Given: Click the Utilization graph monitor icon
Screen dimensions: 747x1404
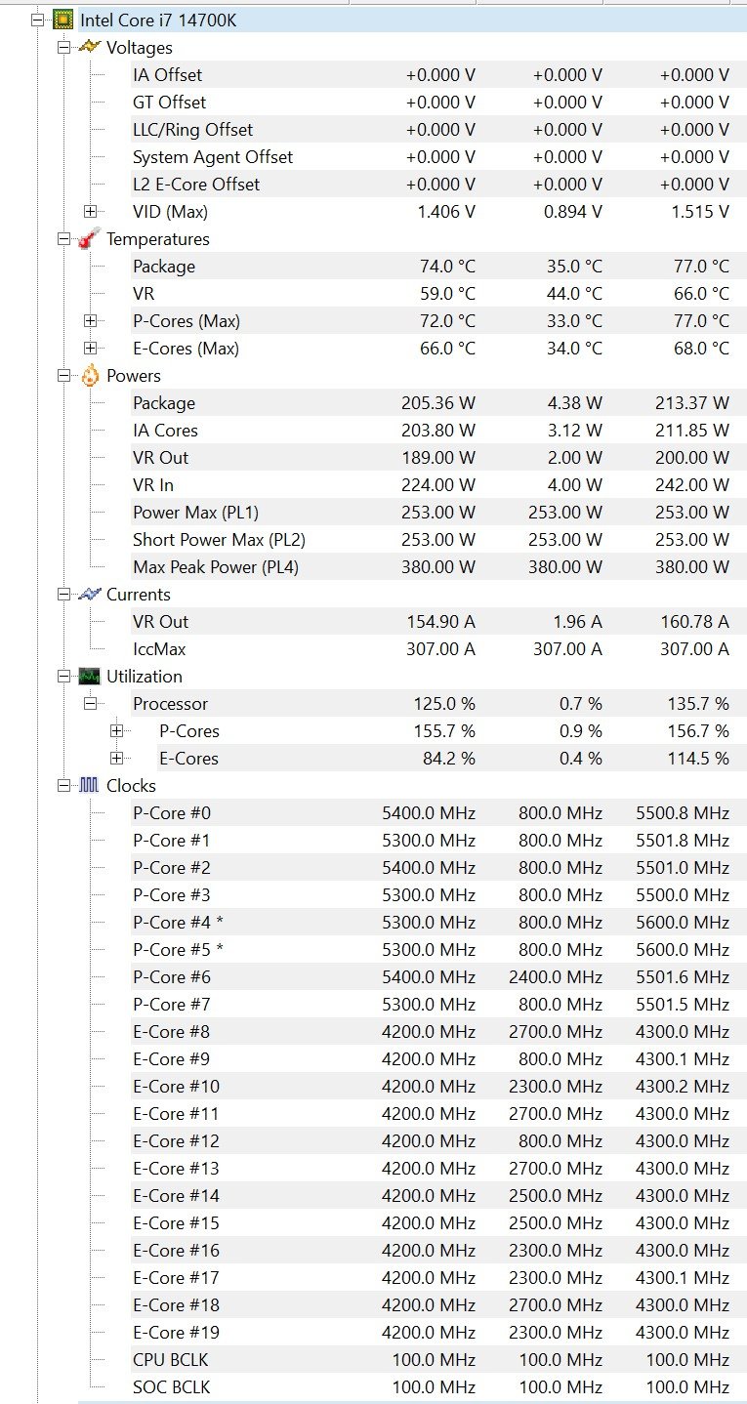Looking at the screenshot, I should [x=89, y=676].
